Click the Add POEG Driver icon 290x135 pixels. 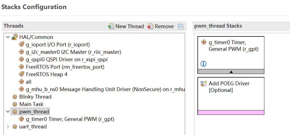204,84
